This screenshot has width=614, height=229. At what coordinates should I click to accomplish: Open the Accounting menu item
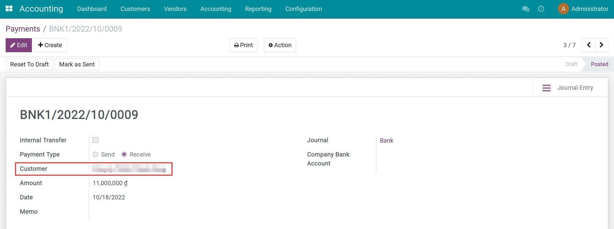[216, 9]
